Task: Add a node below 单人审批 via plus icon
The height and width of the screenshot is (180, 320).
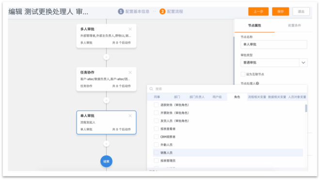Action: tap(106, 144)
